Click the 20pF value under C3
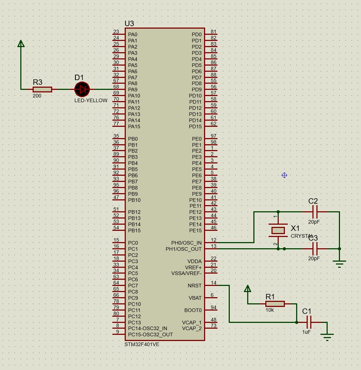The image size is (361, 370). click(x=314, y=258)
